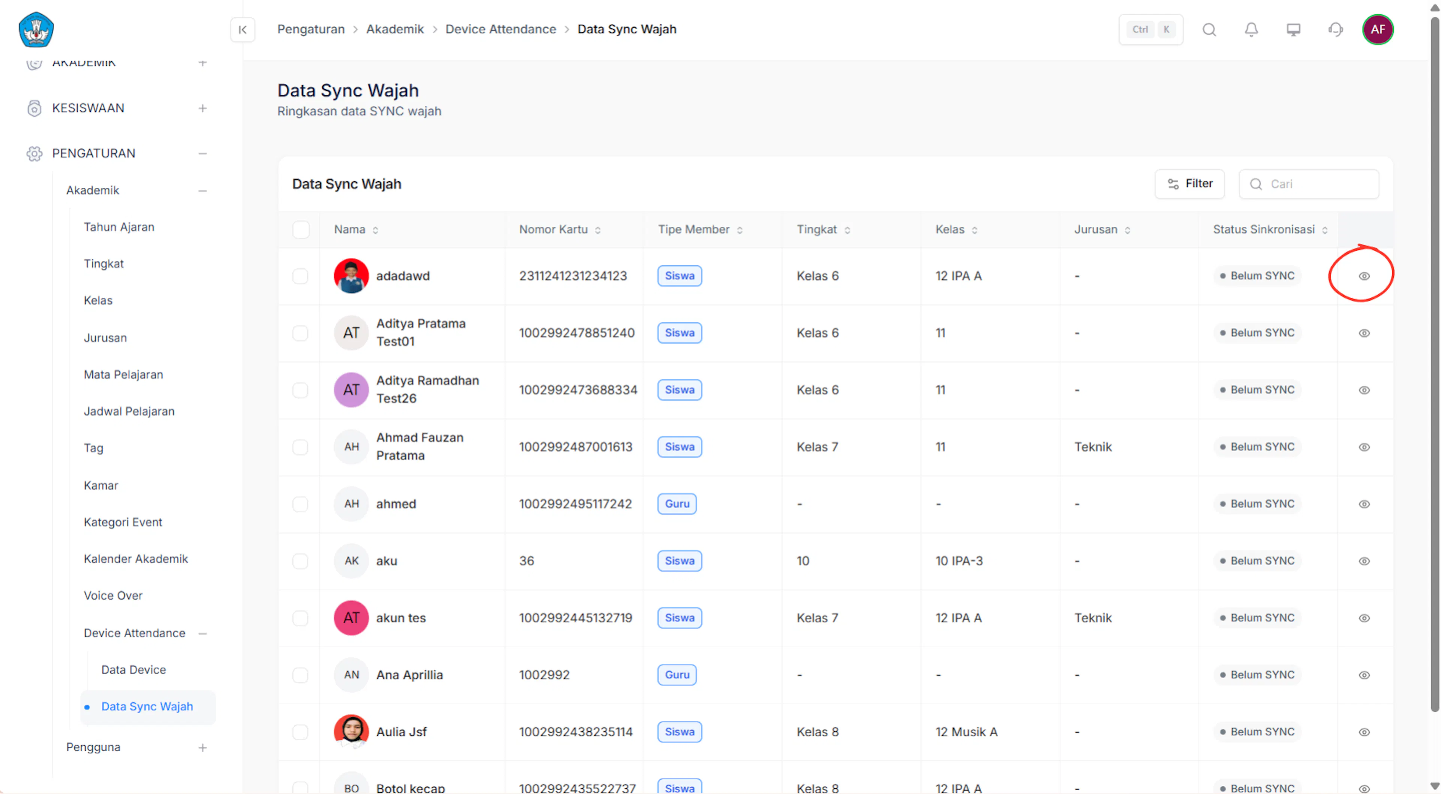Sort table by Jurusan column
Viewport: 1441px width, 794px height.
pyautogui.click(x=1127, y=231)
